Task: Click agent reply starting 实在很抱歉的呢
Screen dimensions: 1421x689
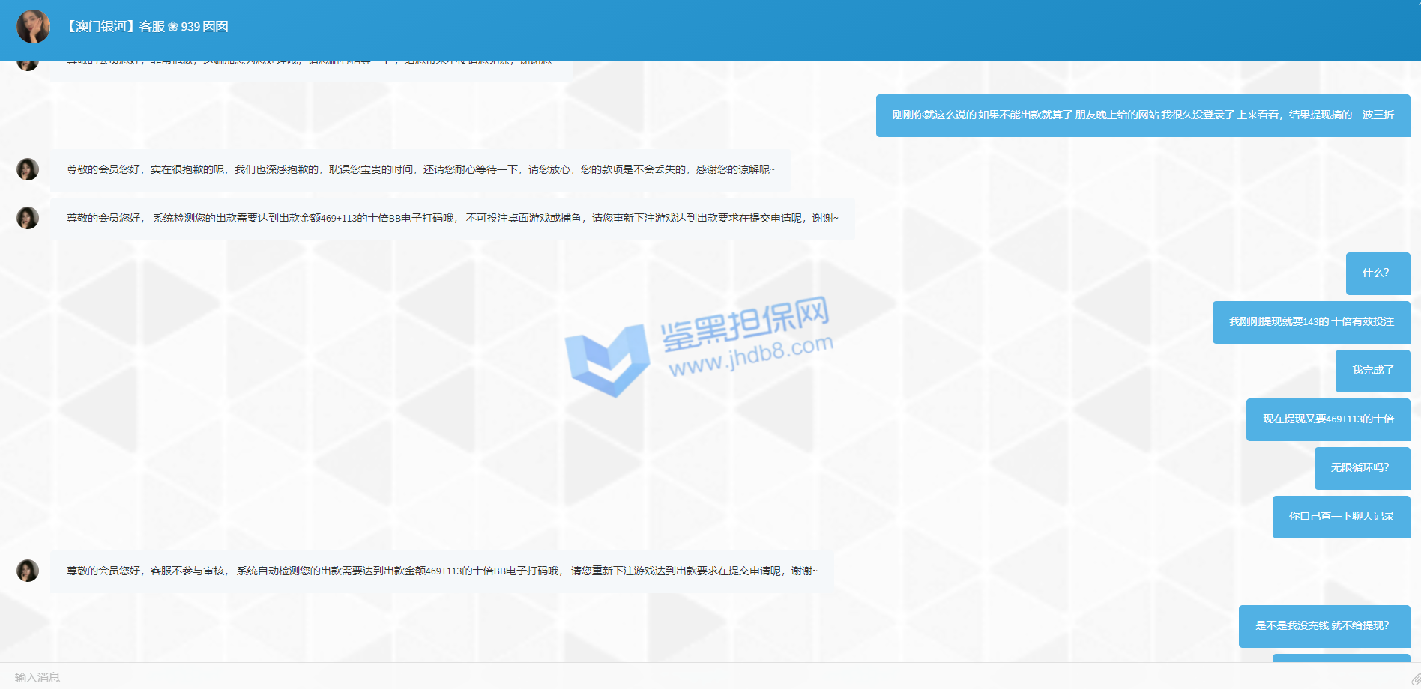Action: [x=420, y=170]
